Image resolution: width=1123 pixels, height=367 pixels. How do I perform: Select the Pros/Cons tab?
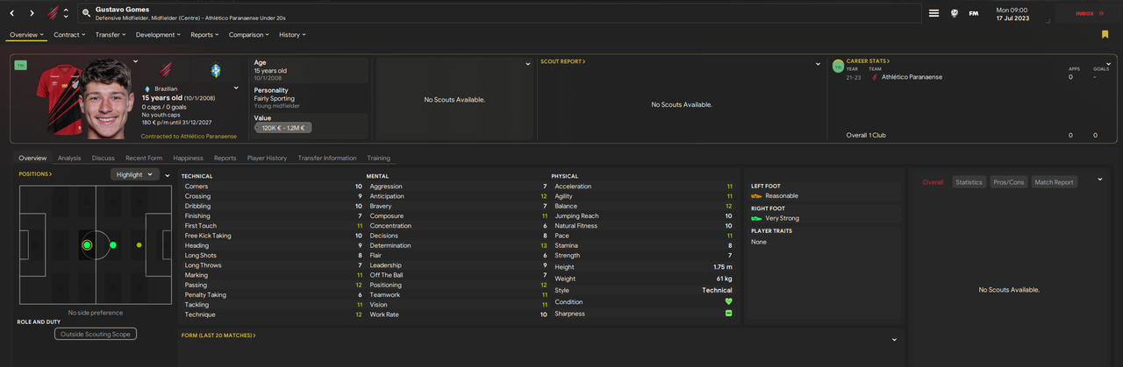tap(1008, 182)
